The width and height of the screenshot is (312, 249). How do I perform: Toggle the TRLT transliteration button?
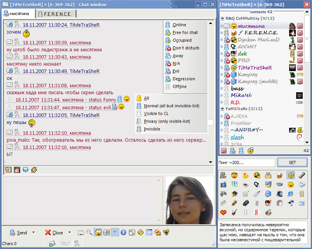[x=64, y=244]
